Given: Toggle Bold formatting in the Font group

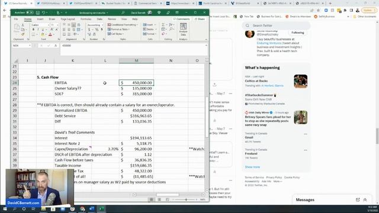Looking at the screenshot, I should (33, 30).
